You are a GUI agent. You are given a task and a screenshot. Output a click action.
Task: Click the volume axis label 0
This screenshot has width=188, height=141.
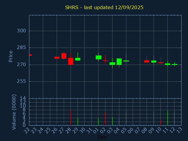coord(24,125)
